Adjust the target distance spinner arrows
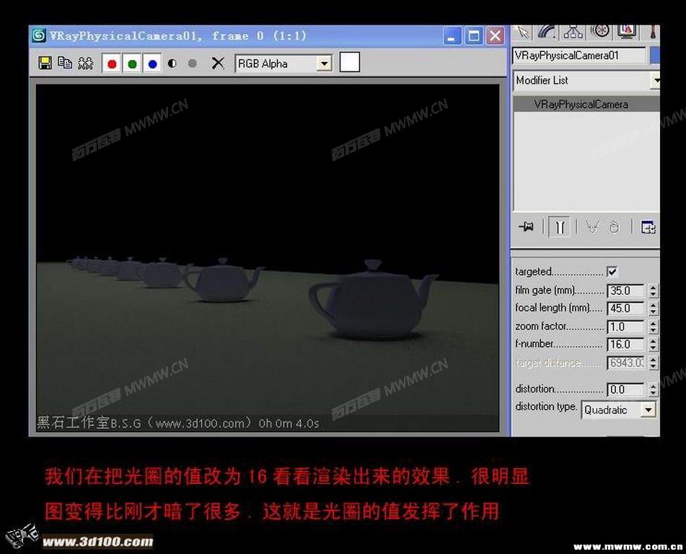 [653, 363]
